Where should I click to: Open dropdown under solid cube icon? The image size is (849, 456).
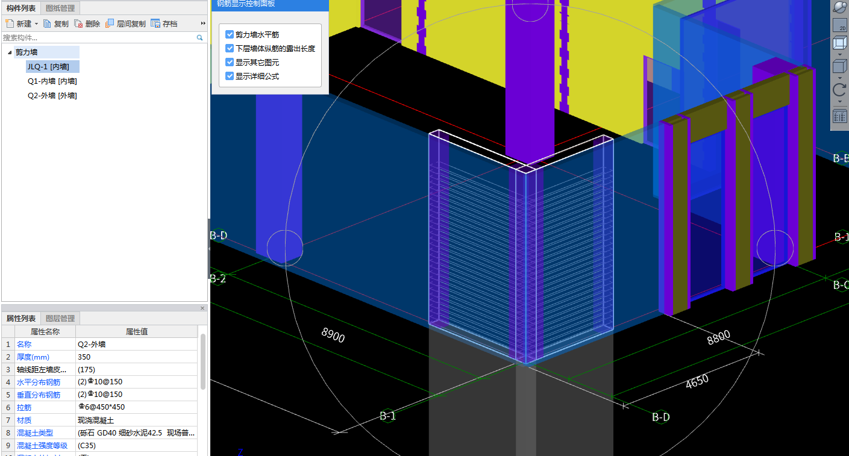coord(839,78)
